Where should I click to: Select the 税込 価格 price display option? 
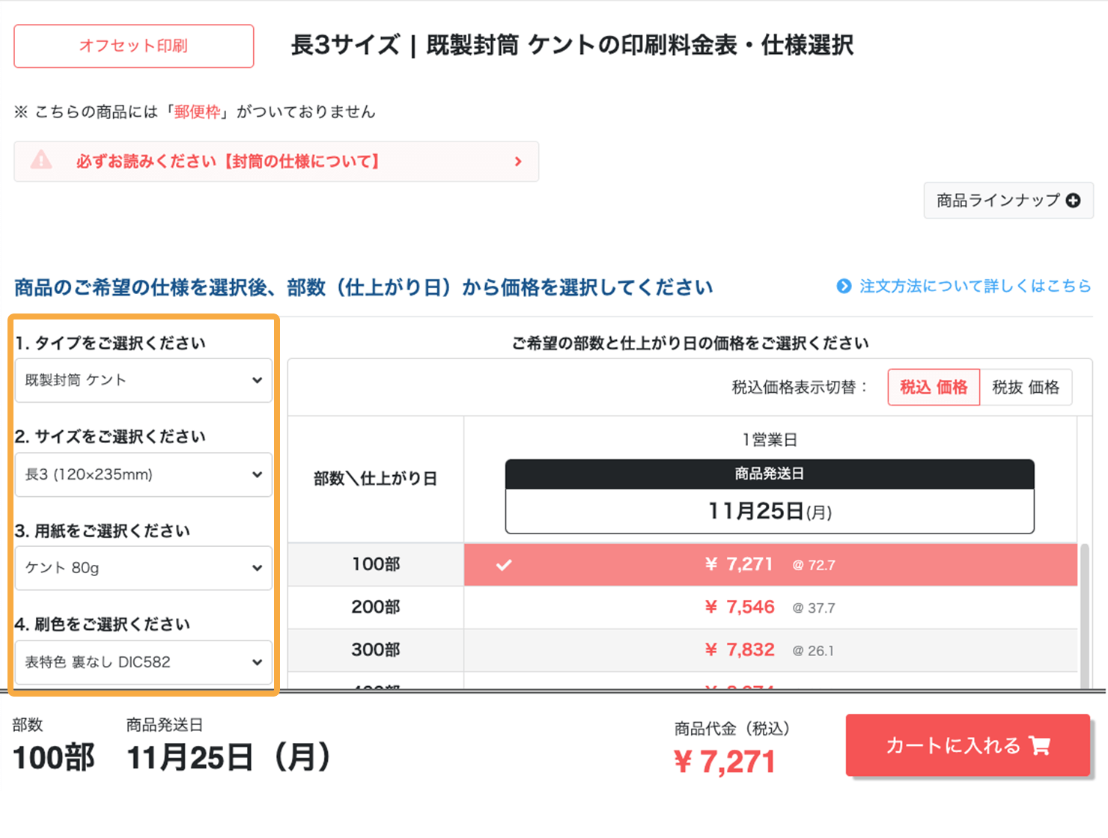pos(933,388)
